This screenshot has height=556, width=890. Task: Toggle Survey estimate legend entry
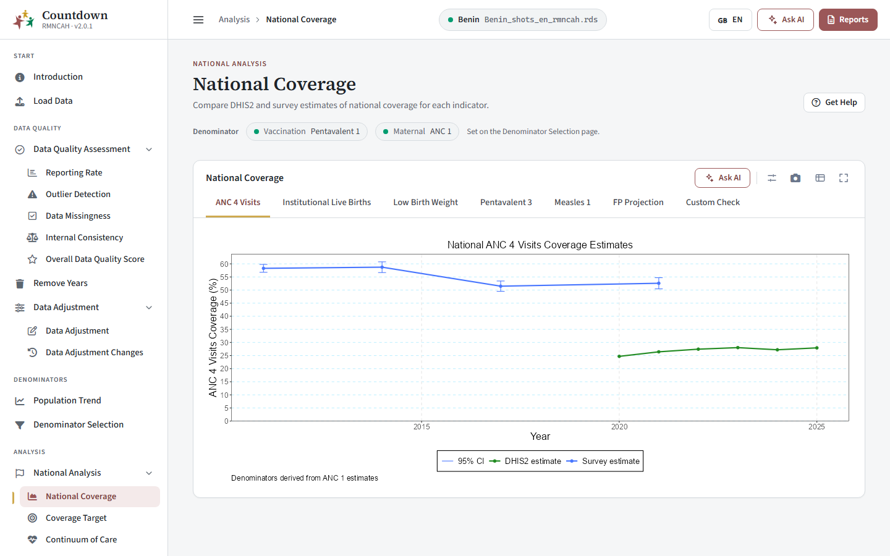pyautogui.click(x=603, y=461)
